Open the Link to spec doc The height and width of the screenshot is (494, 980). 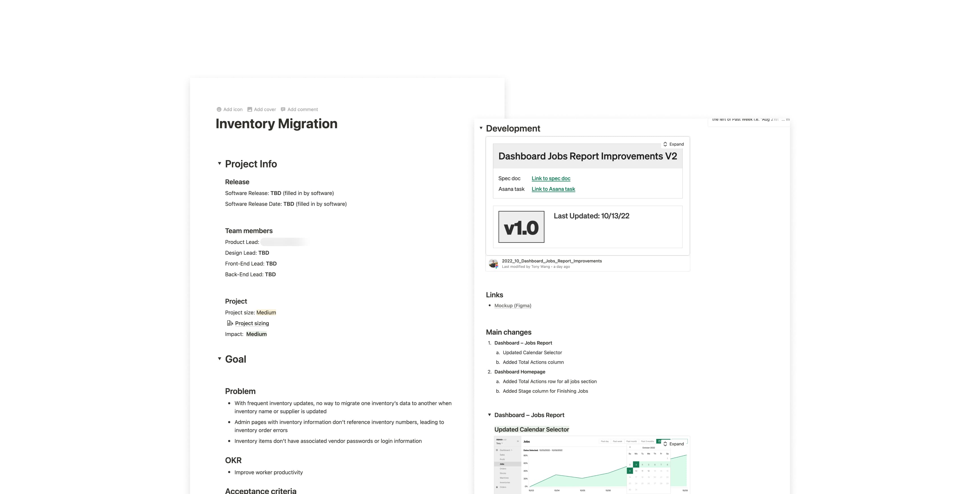(551, 178)
